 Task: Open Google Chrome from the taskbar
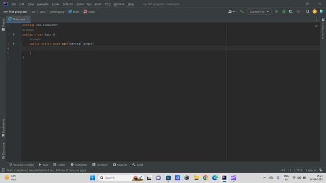click(205, 178)
